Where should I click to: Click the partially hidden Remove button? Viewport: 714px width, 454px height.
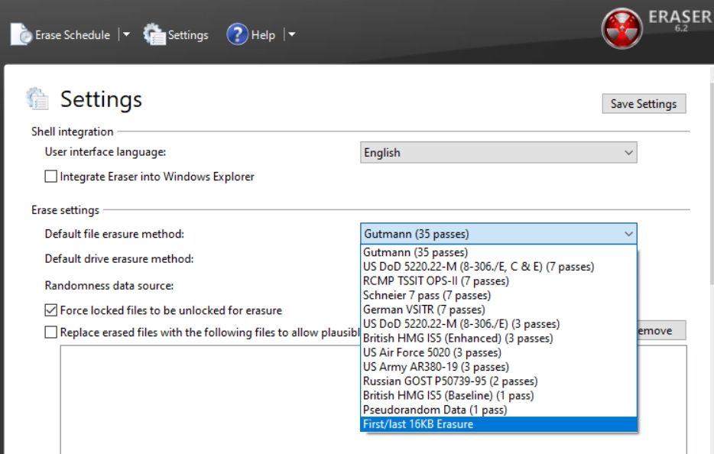pos(661,331)
